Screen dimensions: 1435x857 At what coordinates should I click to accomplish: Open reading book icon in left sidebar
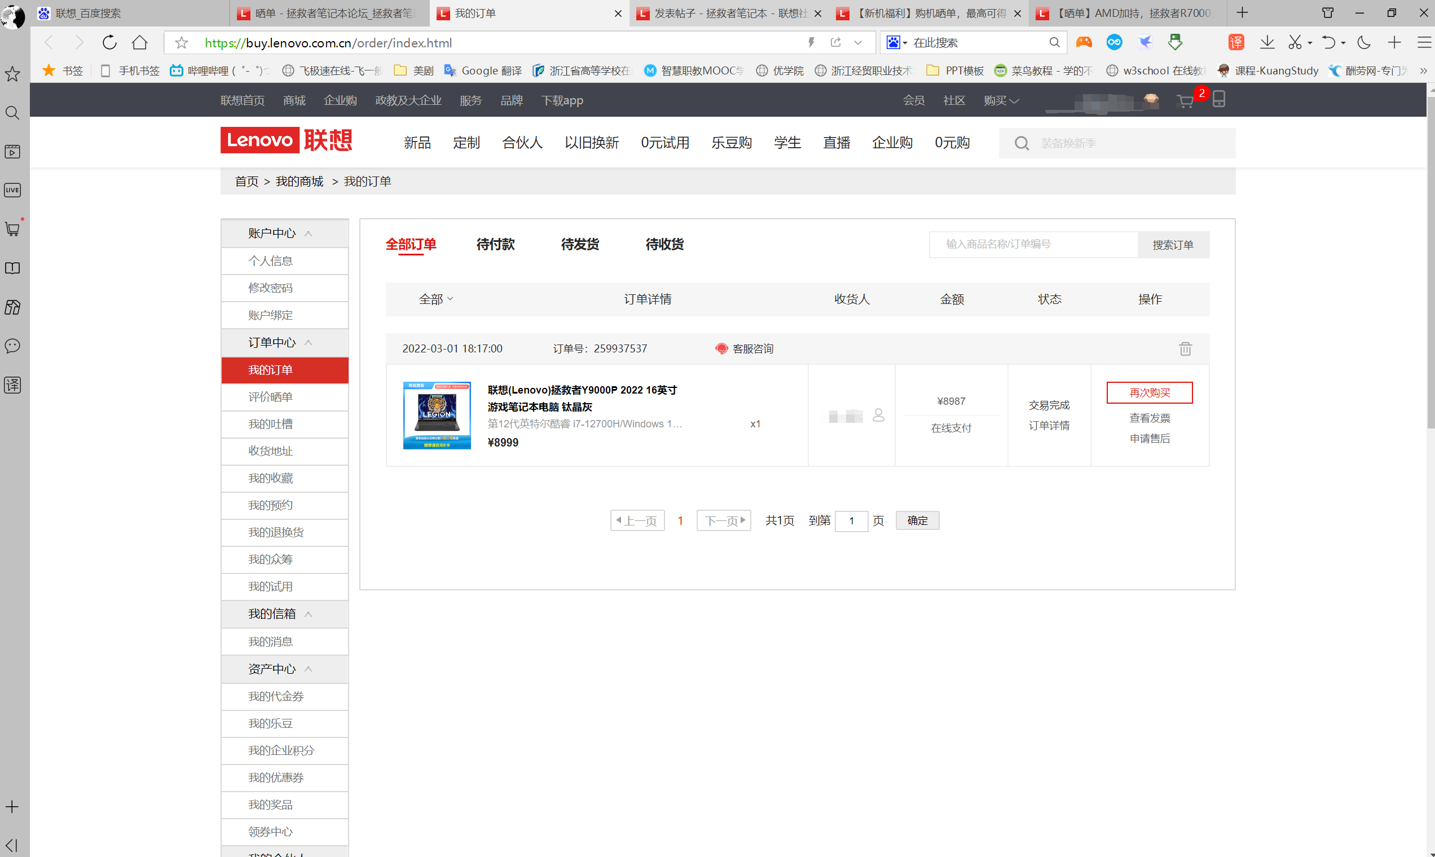click(12, 268)
